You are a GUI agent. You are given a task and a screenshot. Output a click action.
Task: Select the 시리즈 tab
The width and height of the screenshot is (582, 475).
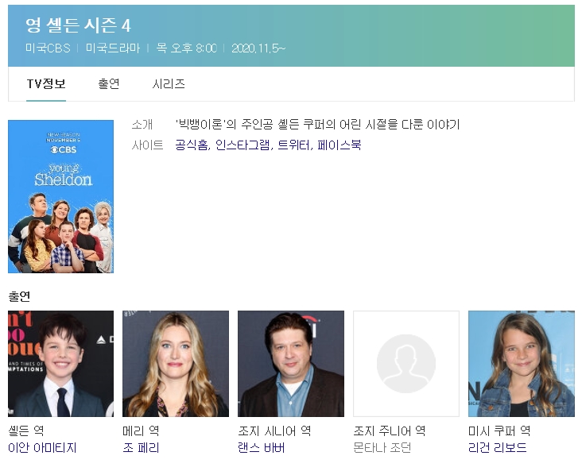tap(169, 83)
